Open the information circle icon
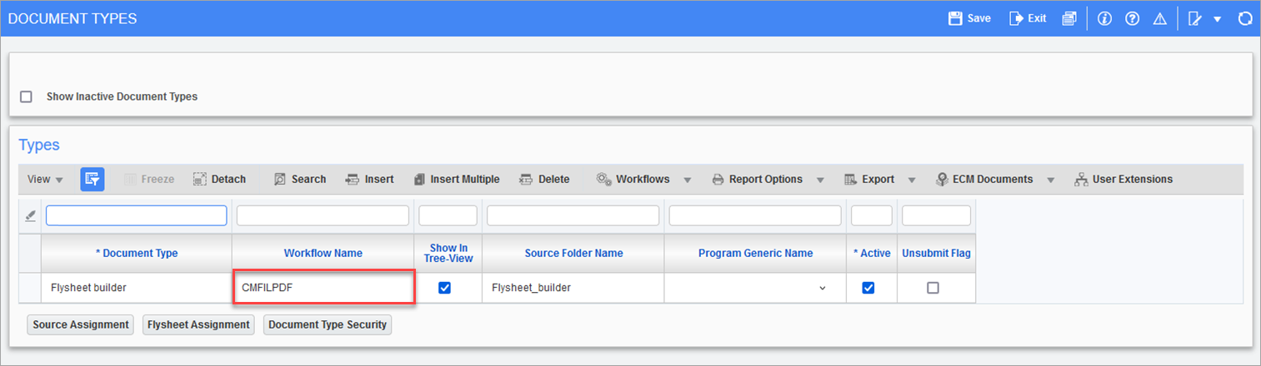 coord(1105,18)
